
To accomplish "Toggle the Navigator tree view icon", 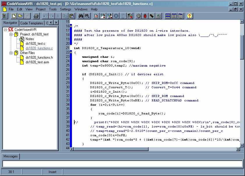I will pos(5,16).
